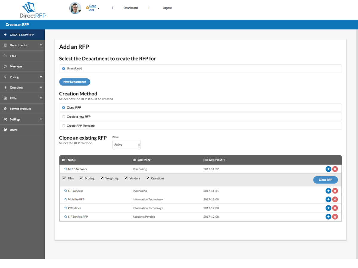Expand the Settings sidebar menu
358x268 pixels.
pos(41,119)
